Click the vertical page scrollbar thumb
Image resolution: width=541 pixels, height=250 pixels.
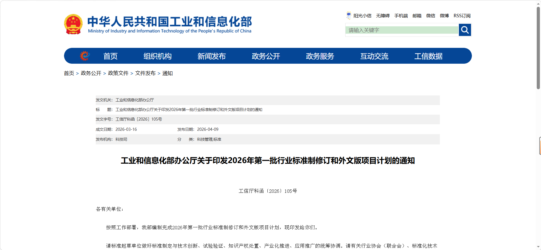538,48
